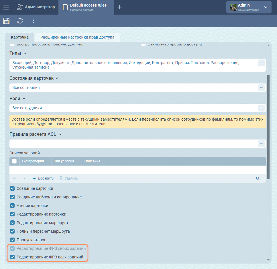Select all rows in Список условий header checkbox

[x=14, y=161]
